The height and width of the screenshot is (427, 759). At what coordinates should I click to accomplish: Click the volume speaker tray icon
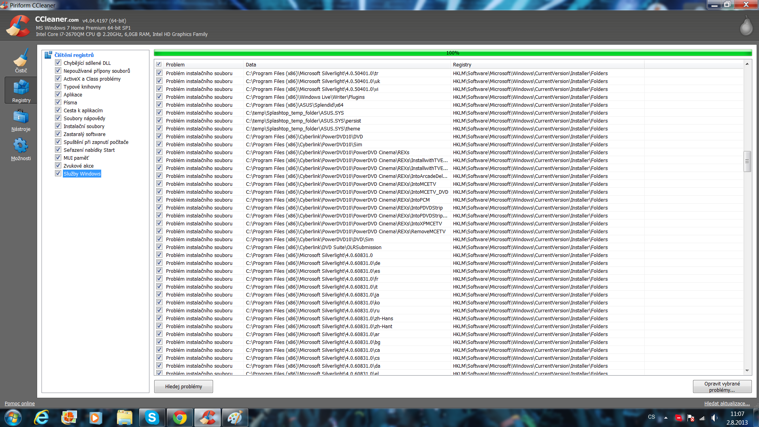714,418
